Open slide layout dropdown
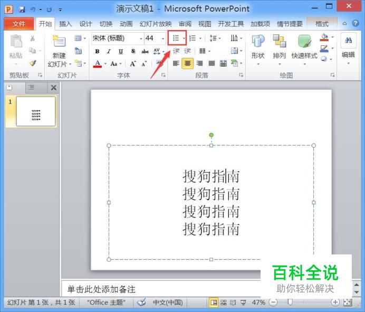Screen dimensions: 365x312 click(x=80, y=38)
